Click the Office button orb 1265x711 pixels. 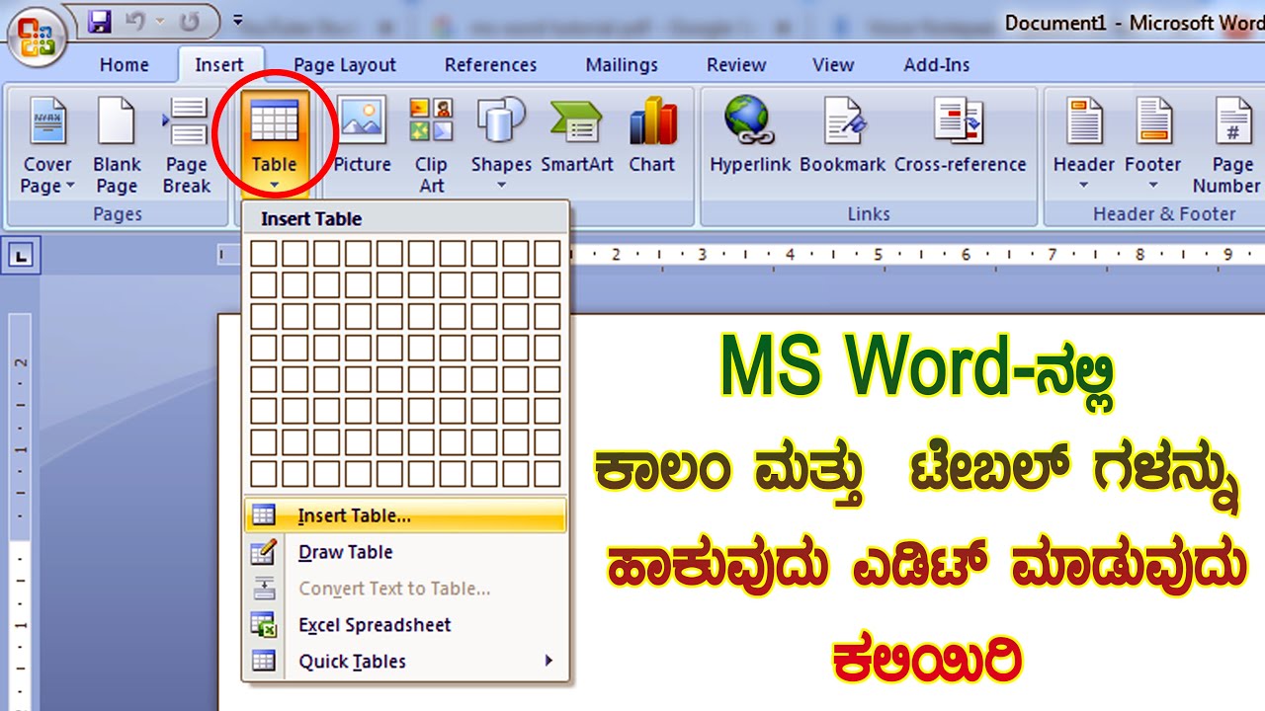click(37, 36)
